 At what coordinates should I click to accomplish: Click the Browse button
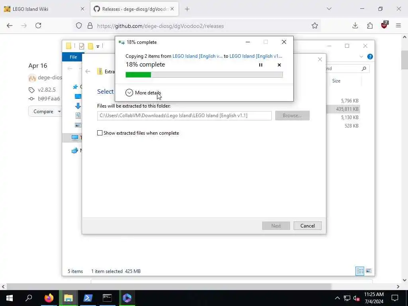[292, 116]
